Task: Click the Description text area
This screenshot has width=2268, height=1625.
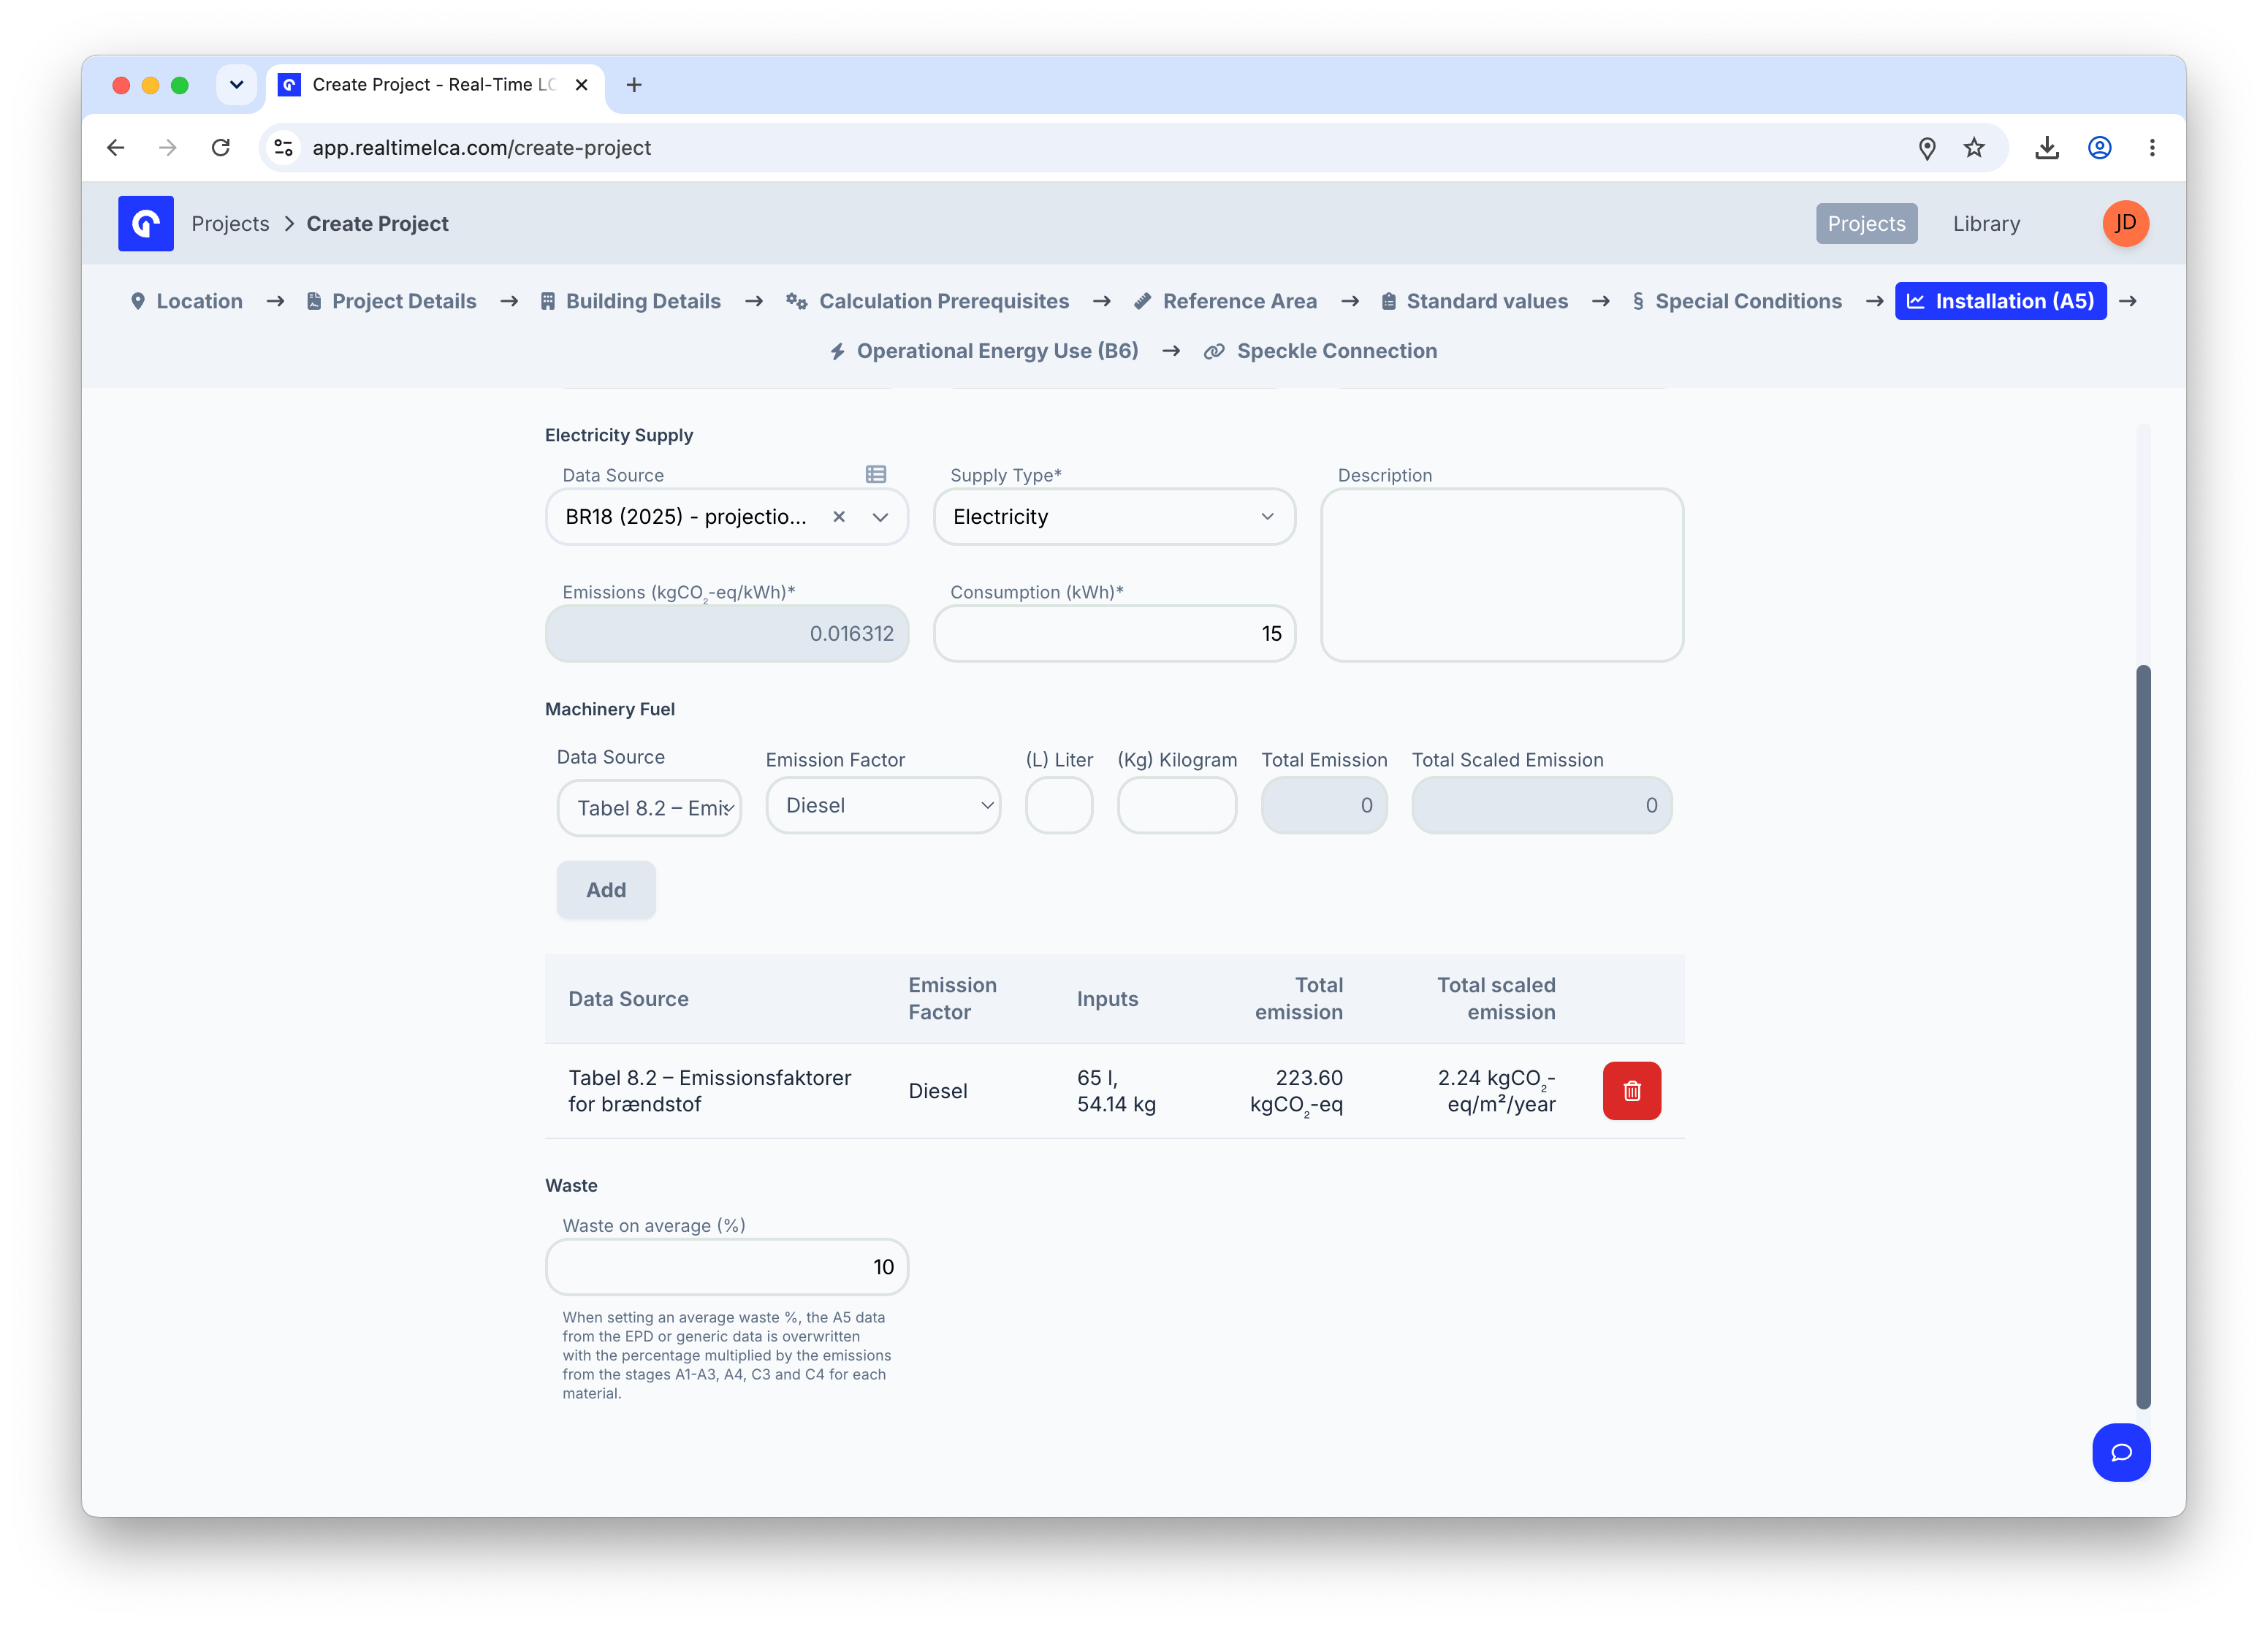Action: click(1502, 575)
